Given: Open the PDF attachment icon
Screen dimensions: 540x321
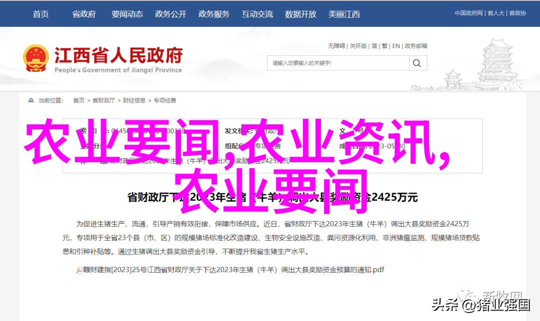Looking at the screenshot, I should (x=79, y=271).
